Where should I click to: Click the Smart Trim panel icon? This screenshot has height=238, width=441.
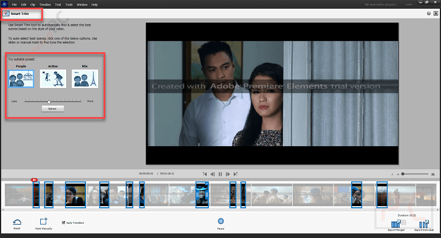pyautogui.click(x=6, y=13)
